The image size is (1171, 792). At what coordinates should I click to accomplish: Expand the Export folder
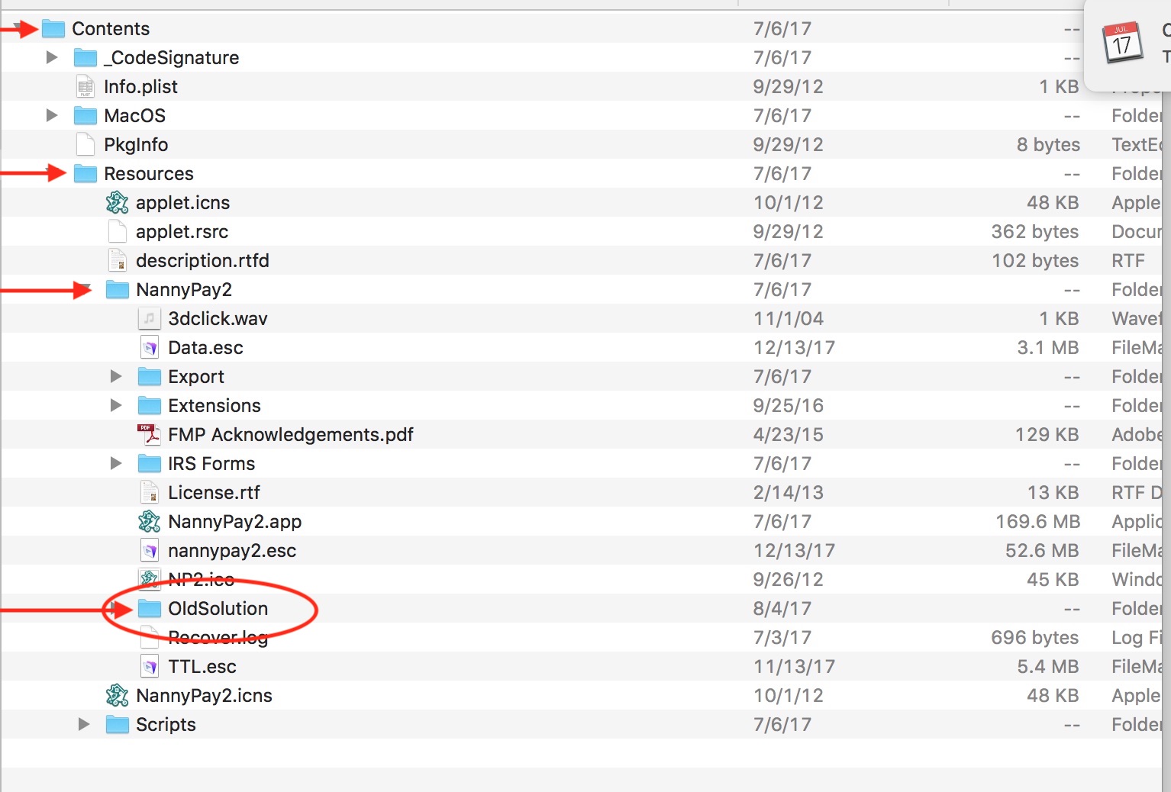point(116,376)
